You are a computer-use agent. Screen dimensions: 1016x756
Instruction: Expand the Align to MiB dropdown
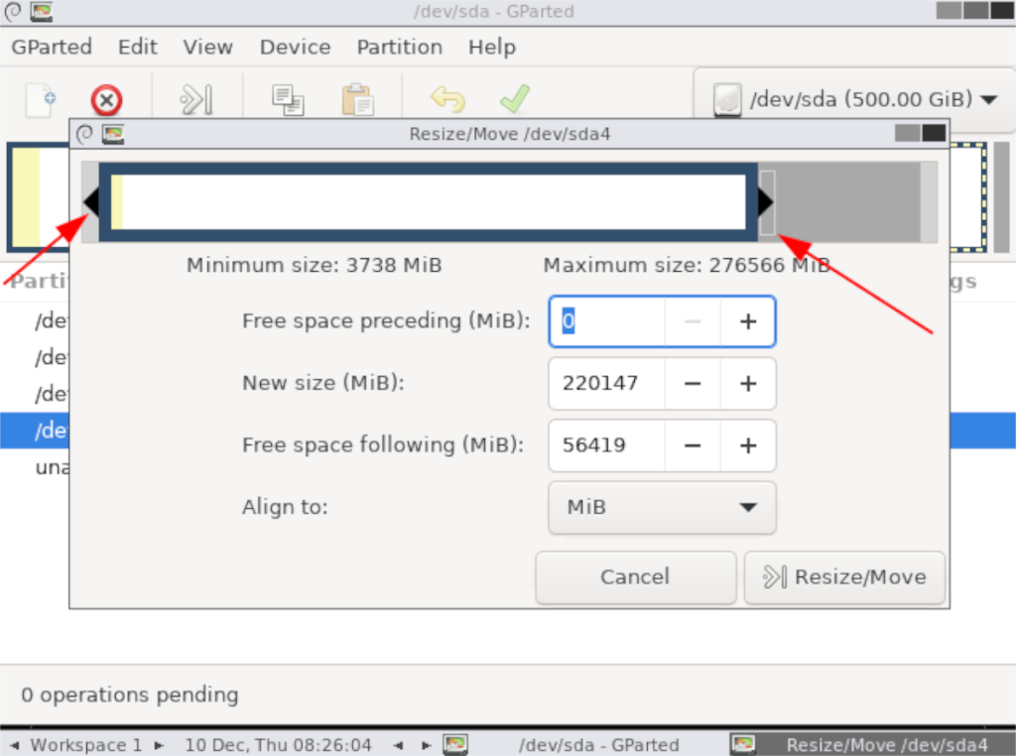point(662,507)
